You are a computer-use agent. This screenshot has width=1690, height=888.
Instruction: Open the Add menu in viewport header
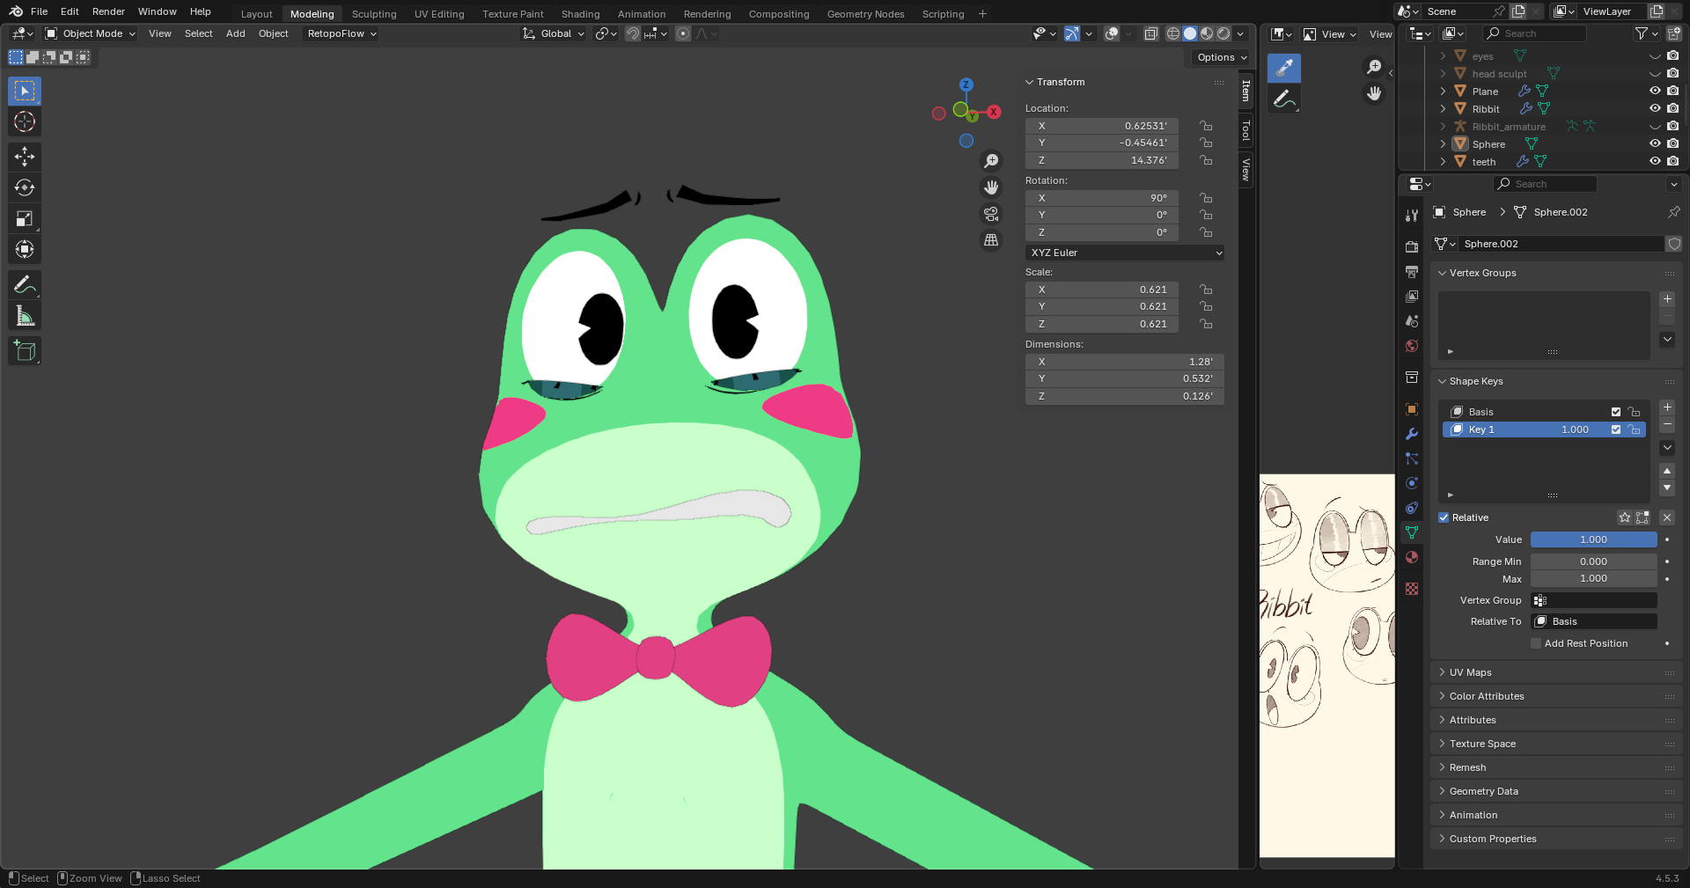tap(235, 33)
